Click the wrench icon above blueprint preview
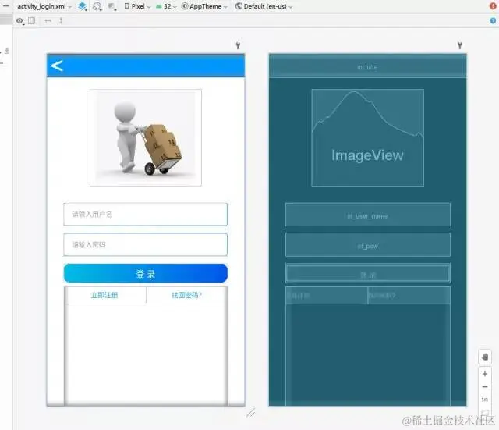 [x=460, y=45]
